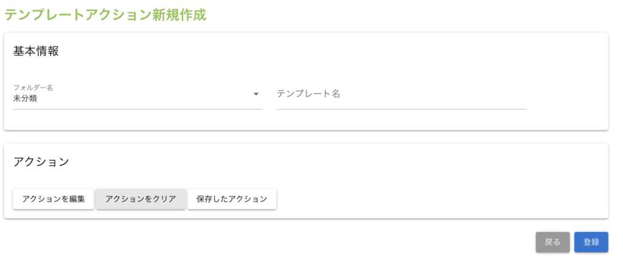Go back with the 戻る button

click(x=552, y=242)
